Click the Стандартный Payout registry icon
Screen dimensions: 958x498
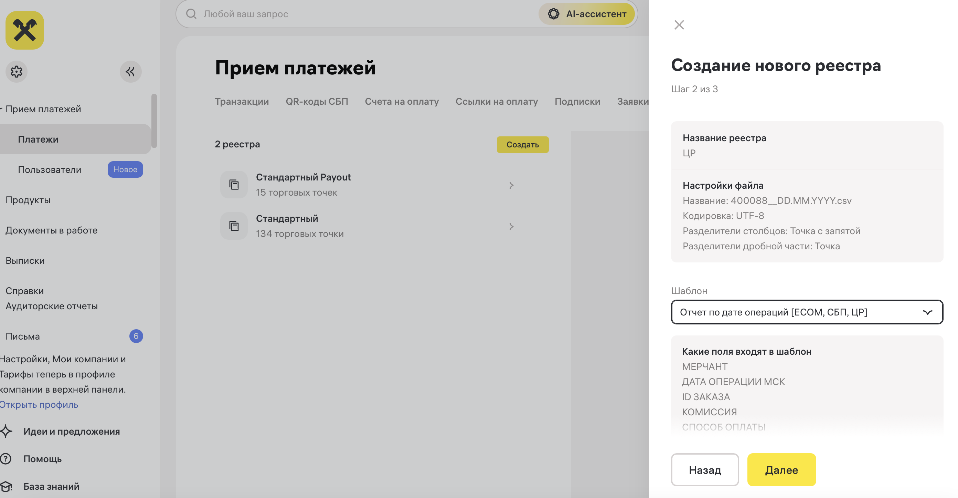tap(234, 185)
